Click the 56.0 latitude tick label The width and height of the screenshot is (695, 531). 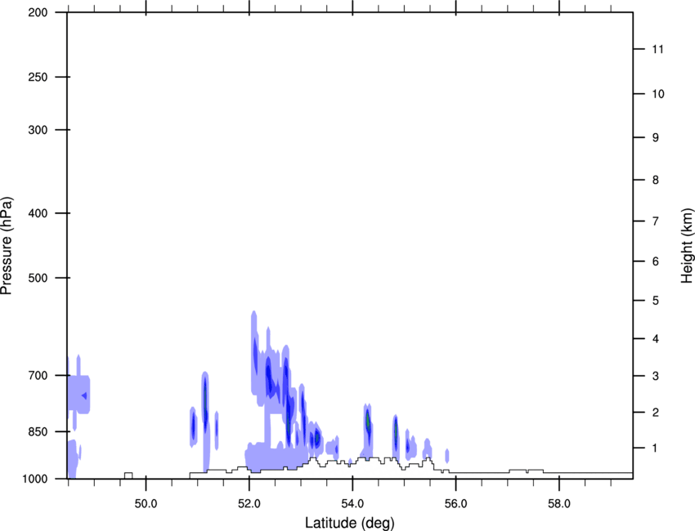tap(455, 504)
